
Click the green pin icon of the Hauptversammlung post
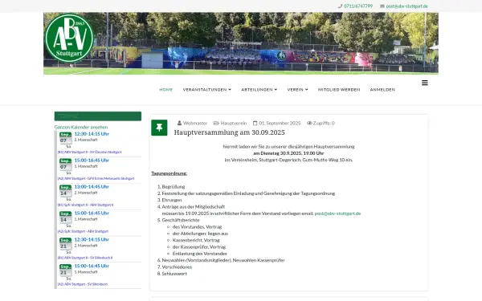tap(159, 128)
